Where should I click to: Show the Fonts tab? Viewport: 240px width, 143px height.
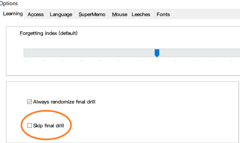coord(163,14)
